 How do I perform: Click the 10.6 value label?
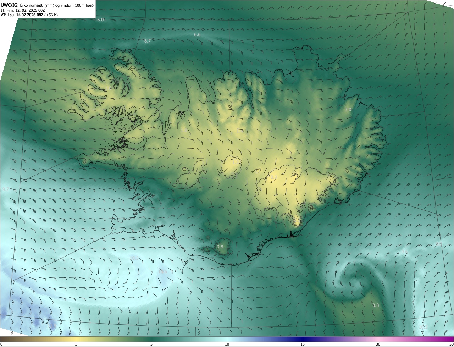coord(162,272)
